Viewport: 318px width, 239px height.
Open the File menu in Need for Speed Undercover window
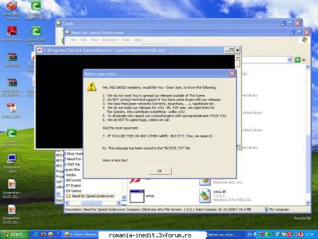pyautogui.click(x=73, y=40)
